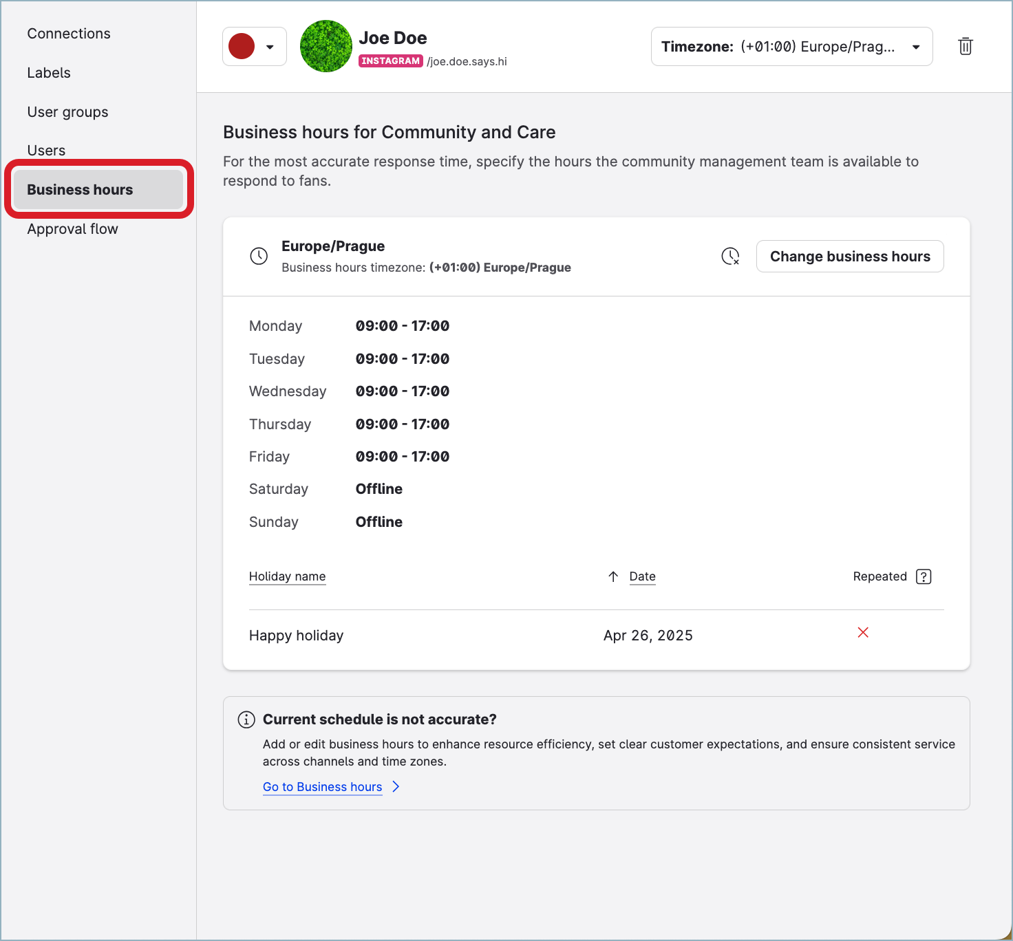Click the chevron after Go to Business hours
Screen dimensions: 1013x941
pos(396,786)
